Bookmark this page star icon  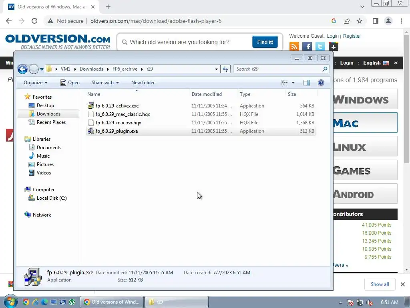point(360,21)
